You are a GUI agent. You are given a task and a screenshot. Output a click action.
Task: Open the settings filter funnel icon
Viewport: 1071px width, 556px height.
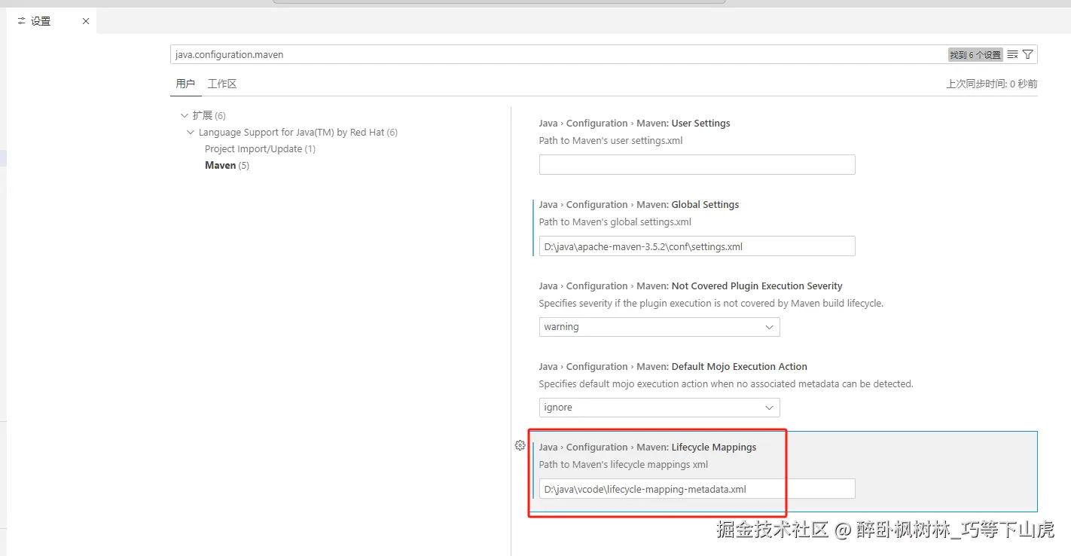point(1028,54)
